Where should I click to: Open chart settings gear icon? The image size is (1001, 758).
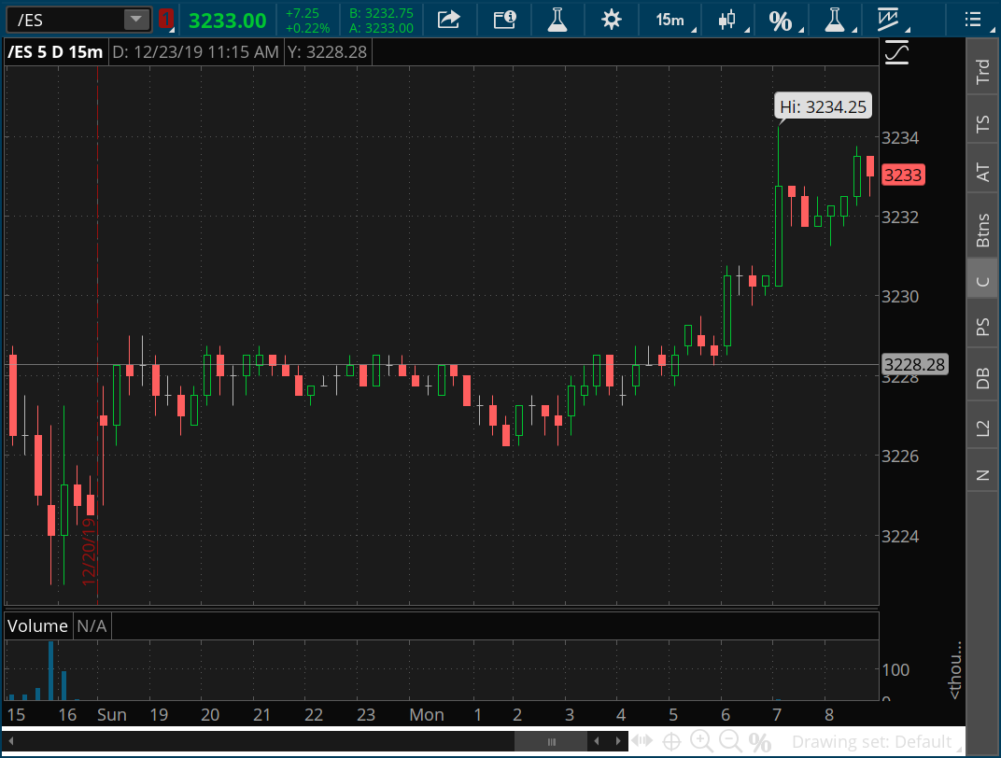(x=611, y=20)
